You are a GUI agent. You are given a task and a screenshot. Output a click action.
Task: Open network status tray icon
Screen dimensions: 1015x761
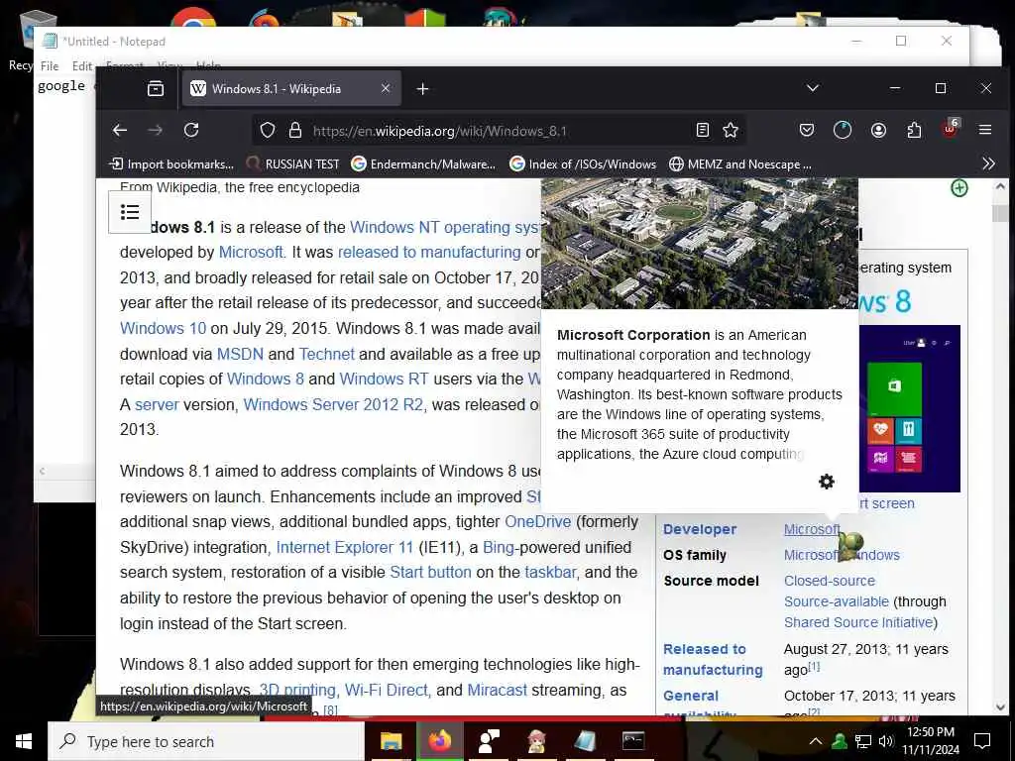[x=863, y=741]
